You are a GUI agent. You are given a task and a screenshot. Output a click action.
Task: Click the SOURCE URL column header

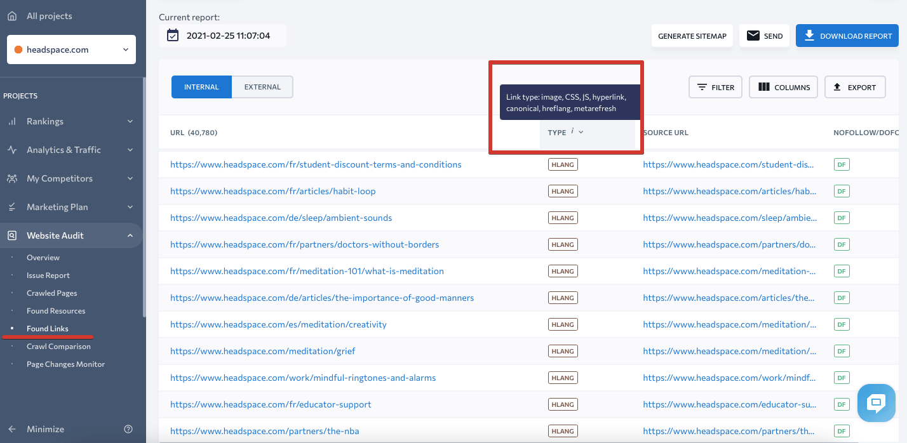click(666, 133)
